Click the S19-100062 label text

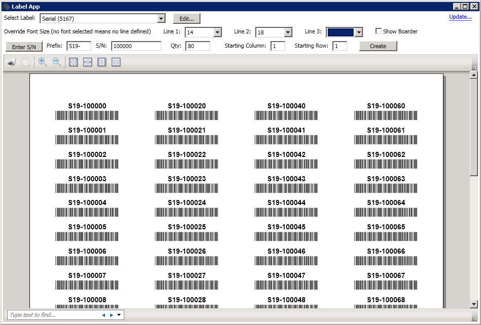pyautogui.click(x=386, y=154)
